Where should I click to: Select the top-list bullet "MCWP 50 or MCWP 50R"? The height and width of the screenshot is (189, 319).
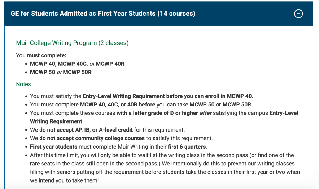[x=61, y=72]
